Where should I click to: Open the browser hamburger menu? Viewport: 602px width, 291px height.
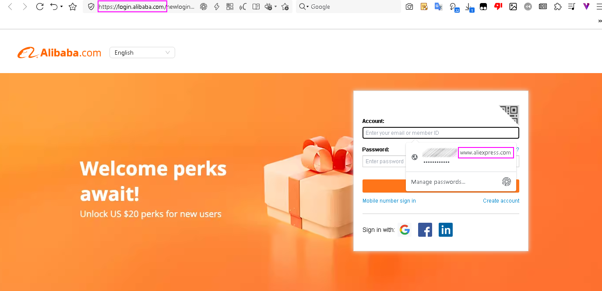[x=598, y=7]
